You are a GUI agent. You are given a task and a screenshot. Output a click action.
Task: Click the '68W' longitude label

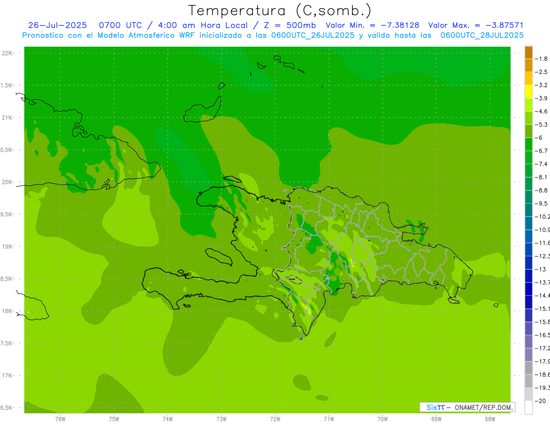(x=490, y=419)
